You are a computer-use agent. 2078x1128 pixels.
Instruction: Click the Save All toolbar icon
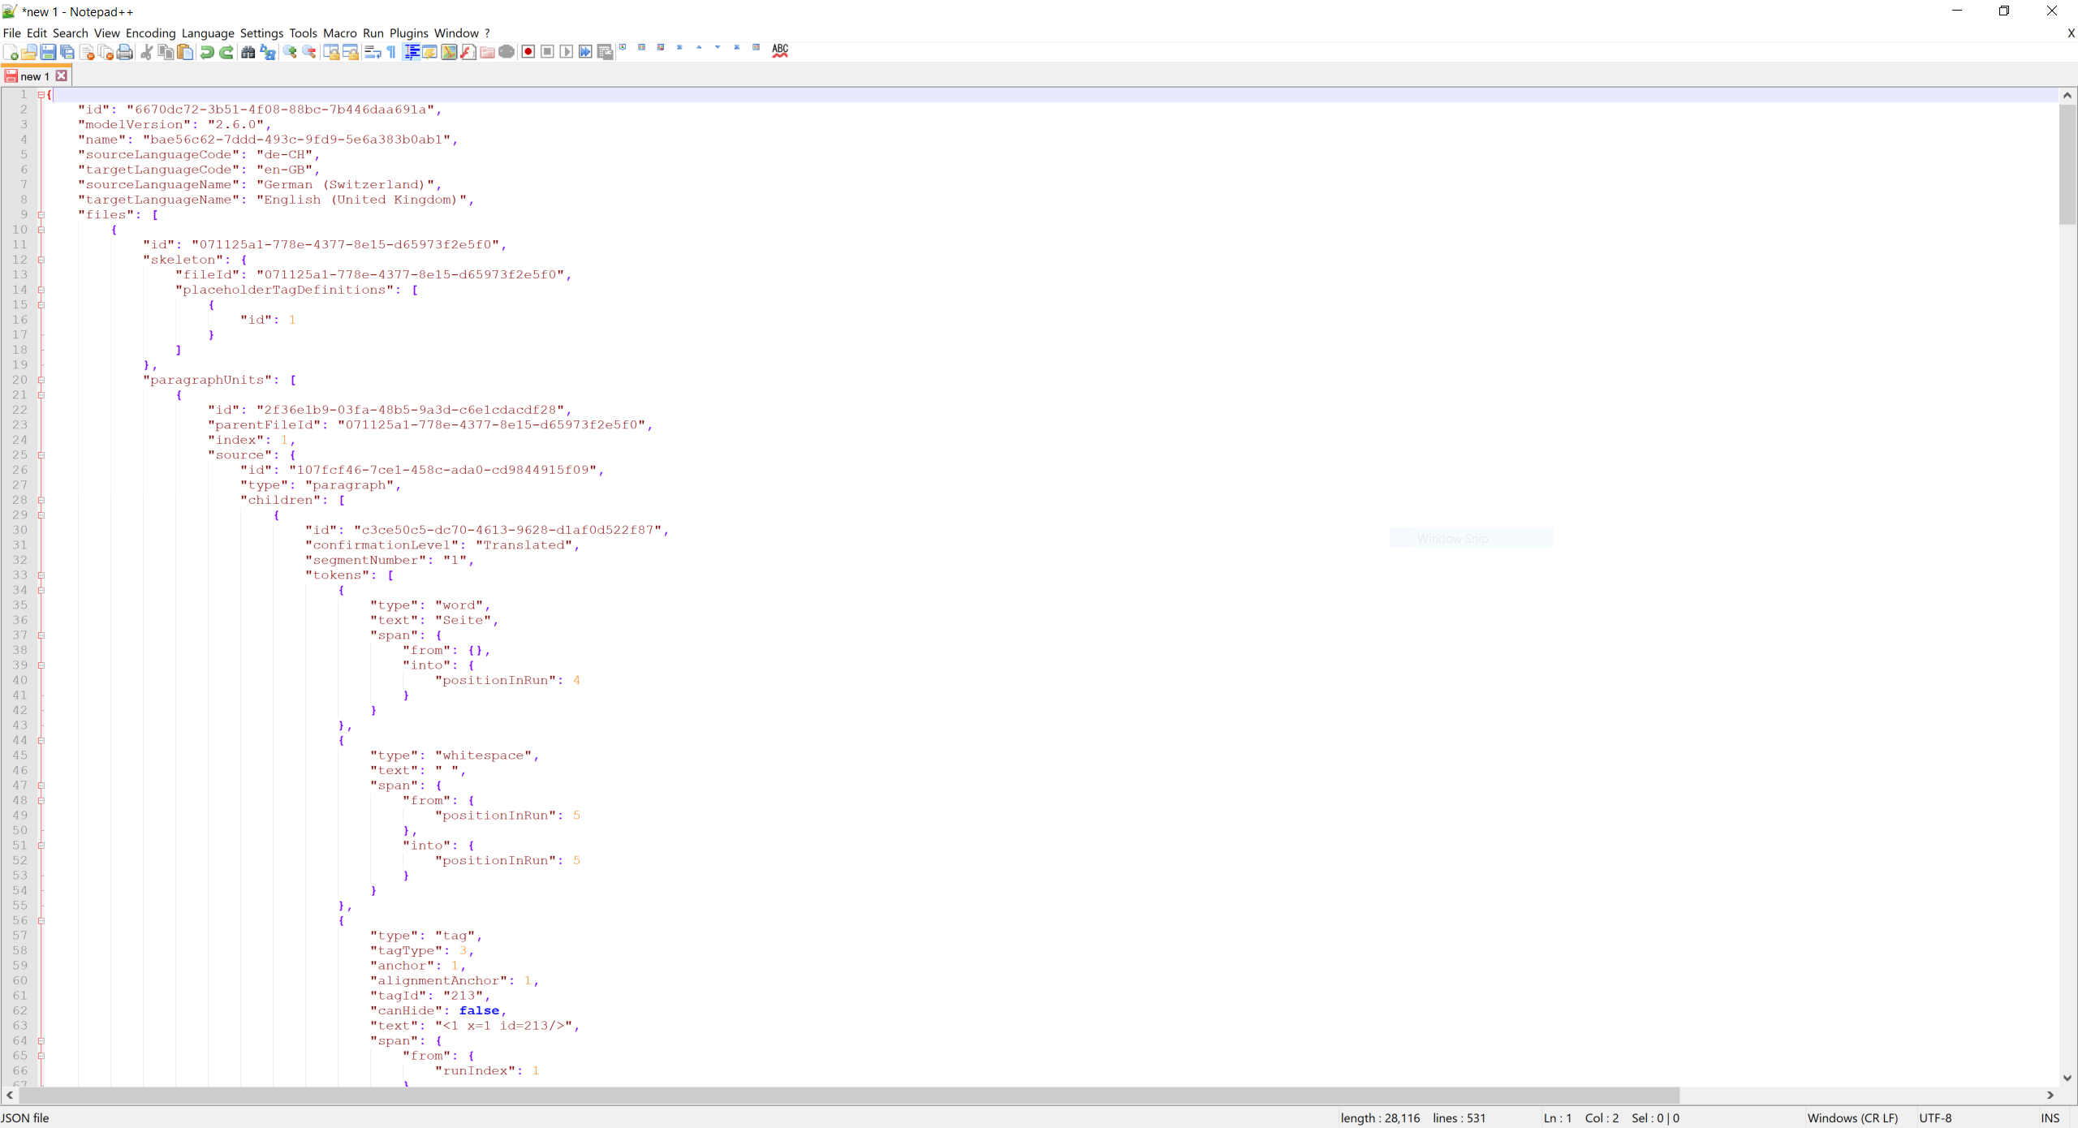point(68,52)
